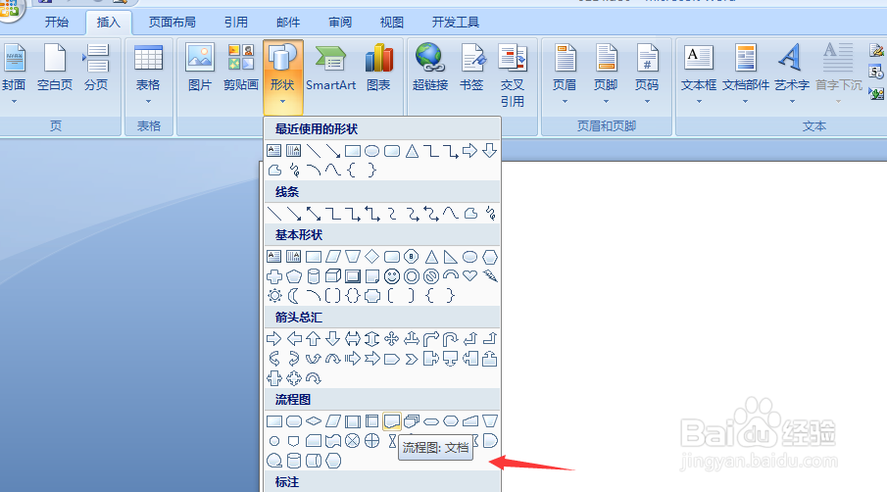Pick the flowchart document shape

(x=391, y=421)
